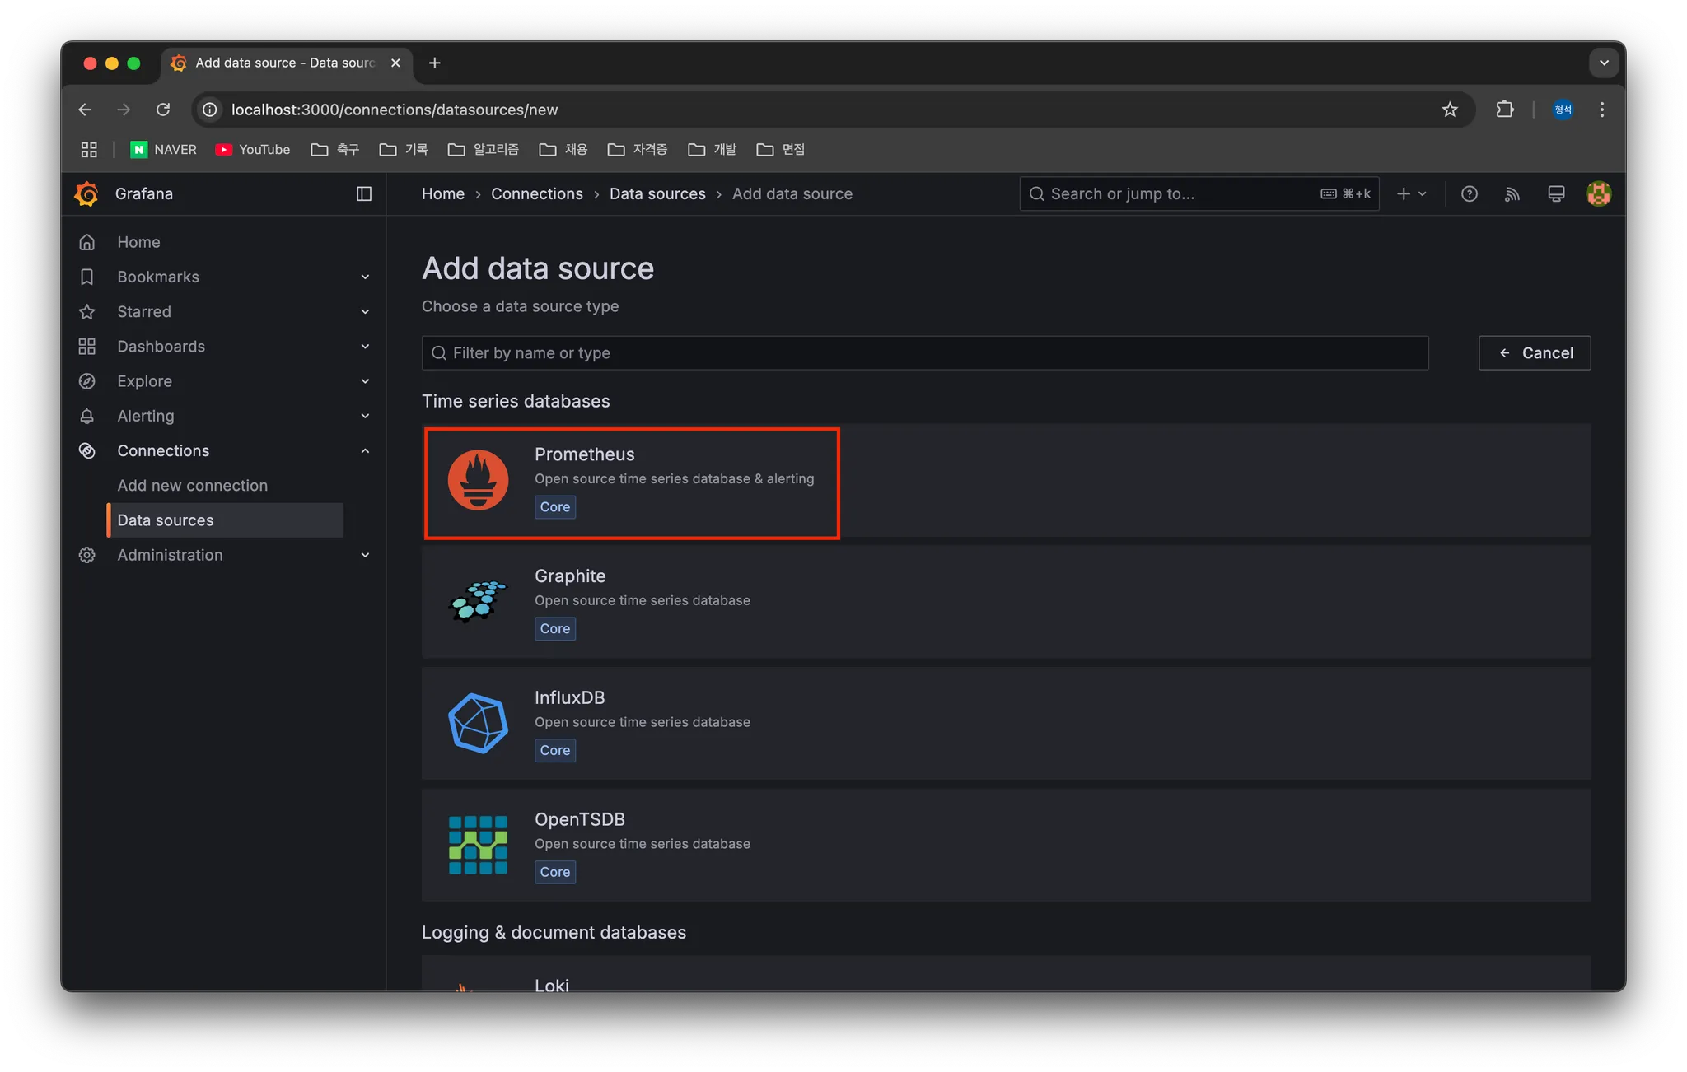This screenshot has height=1072, width=1687.
Task: Focus the Filter by name input
Action: 924,353
